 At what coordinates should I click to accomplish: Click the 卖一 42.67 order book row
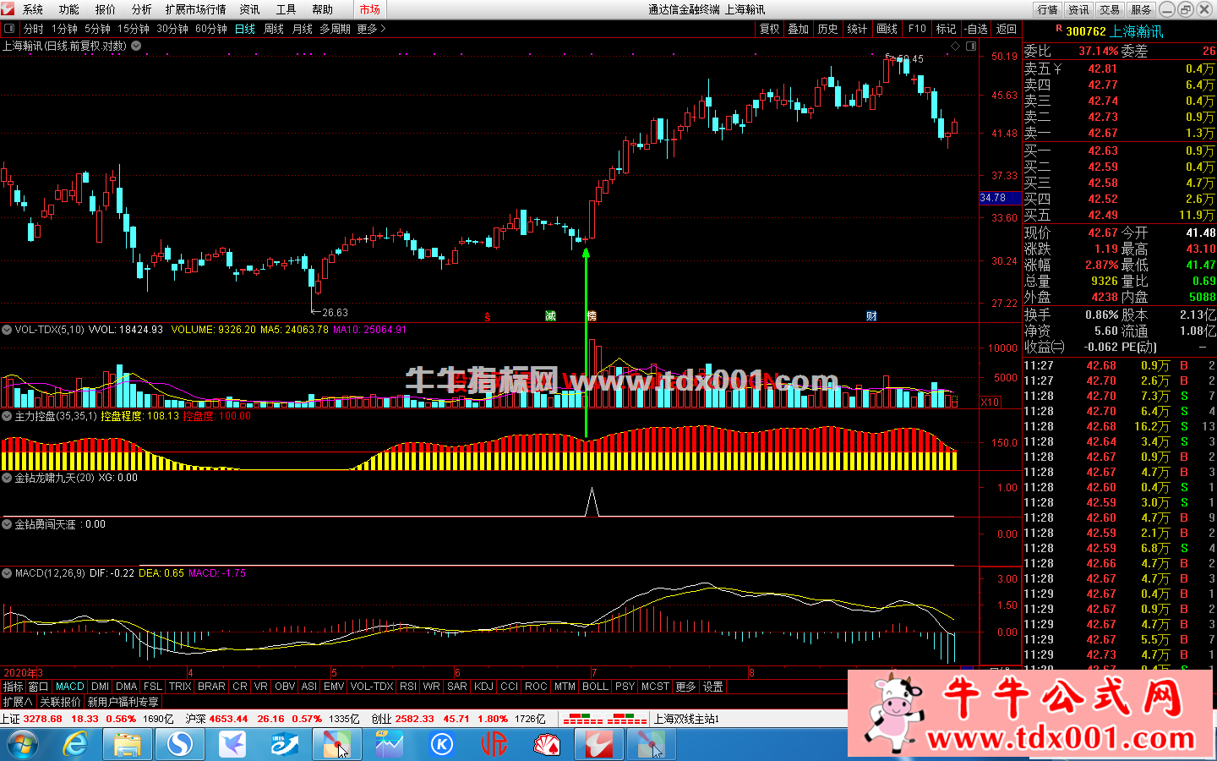point(1119,133)
